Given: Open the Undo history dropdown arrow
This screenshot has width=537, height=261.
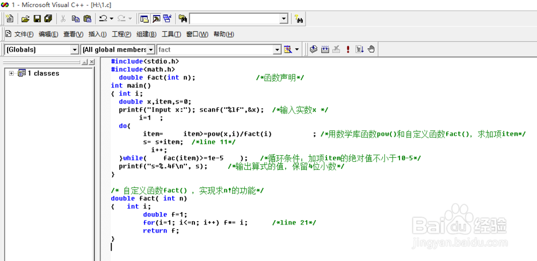Looking at the screenshot, I should coord(111,19).
